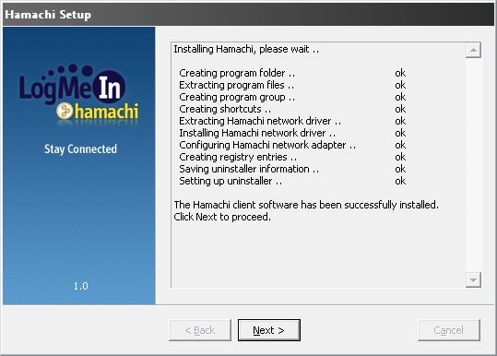Click 'Installing Hamachi, please wait ..' line

246,49
